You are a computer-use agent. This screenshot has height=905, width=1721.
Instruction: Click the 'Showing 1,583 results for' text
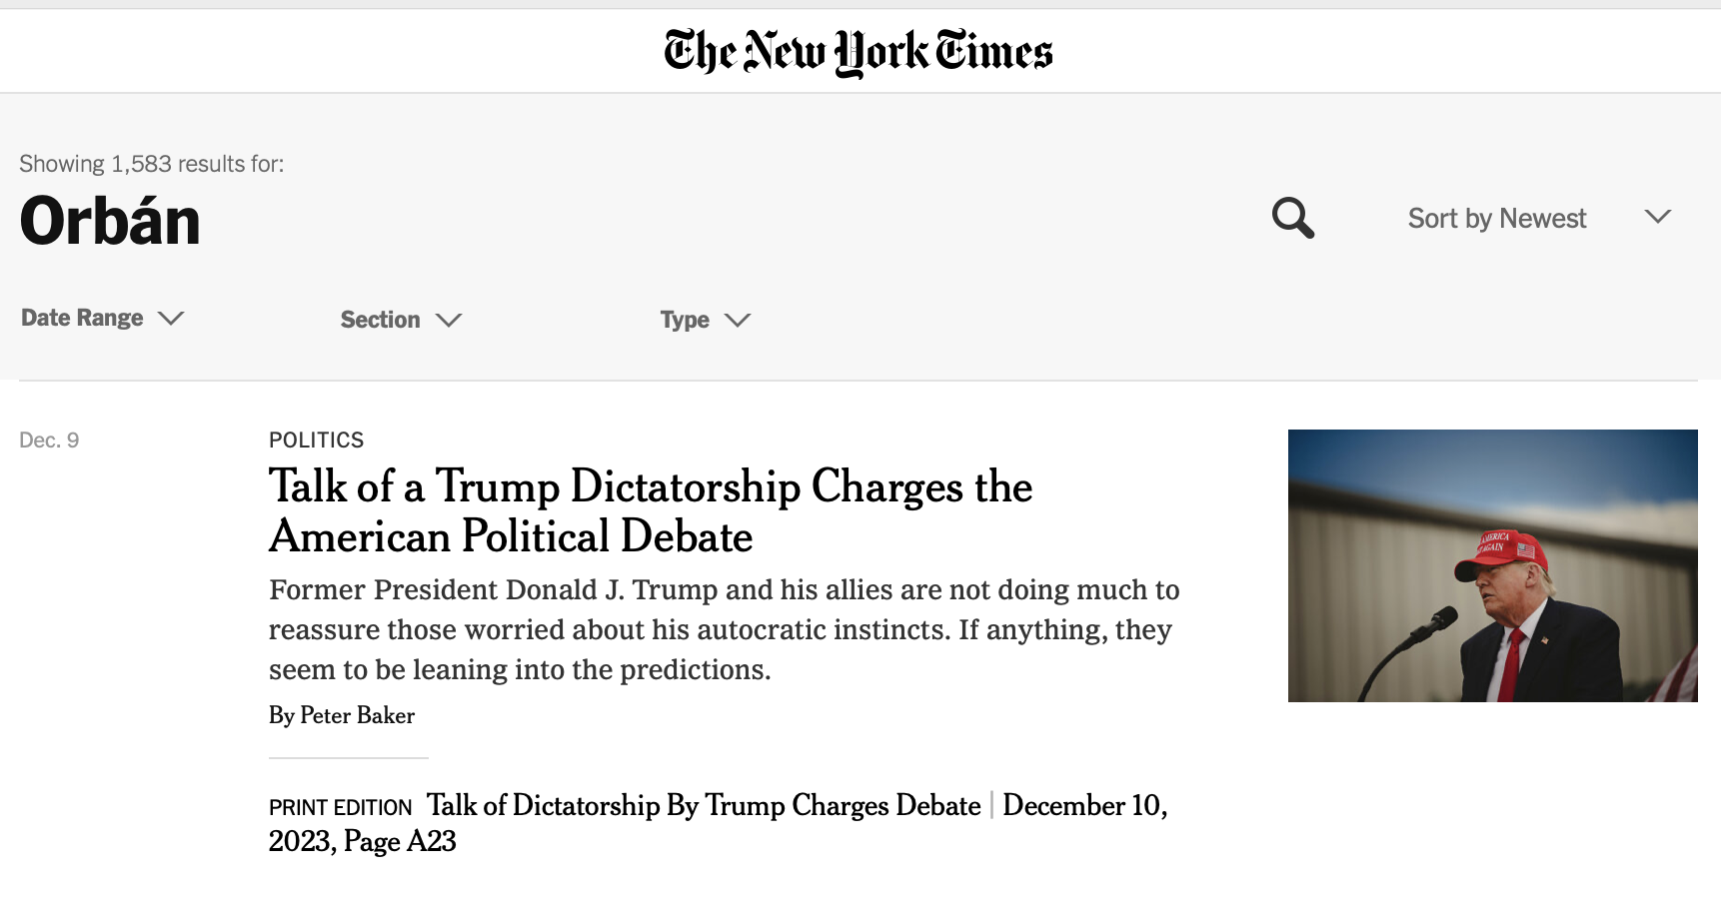click(152, 164)
